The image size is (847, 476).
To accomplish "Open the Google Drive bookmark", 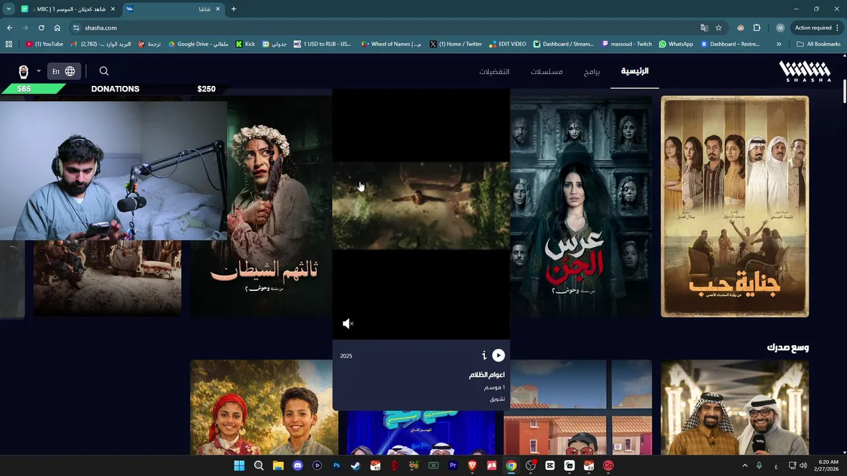I will [198, 44].
